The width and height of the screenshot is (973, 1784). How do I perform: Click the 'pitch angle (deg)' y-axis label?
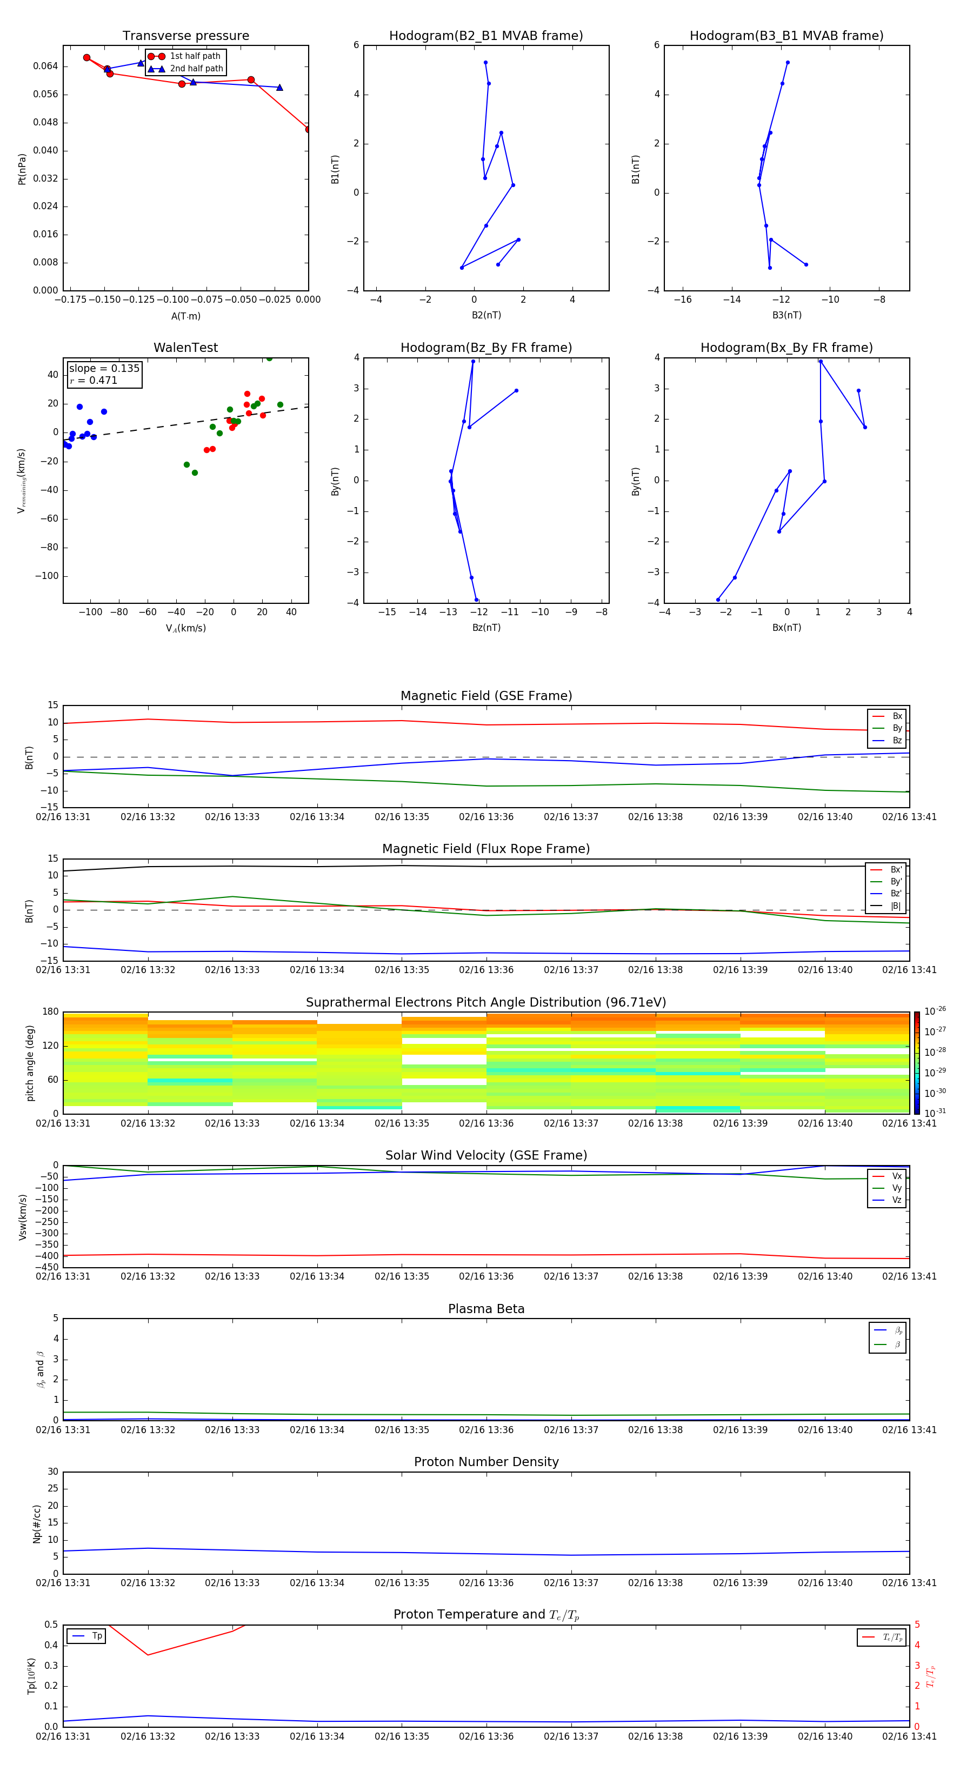pyautogui.click(x=30, y=1063)
